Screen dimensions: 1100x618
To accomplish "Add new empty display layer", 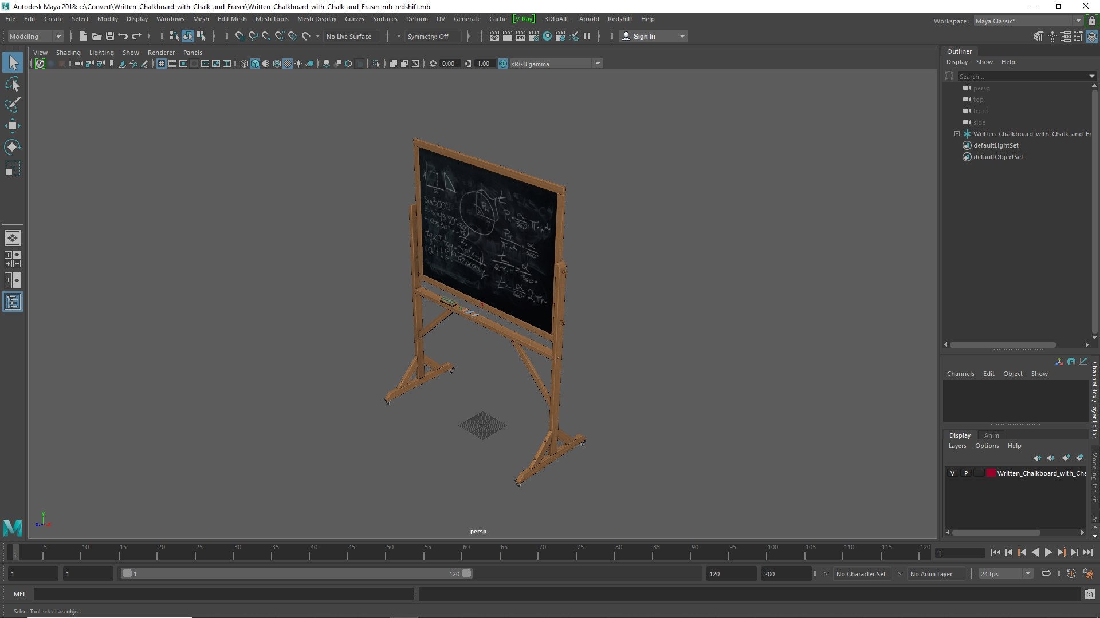I will pyautogui.click(x=1066, y=458).
